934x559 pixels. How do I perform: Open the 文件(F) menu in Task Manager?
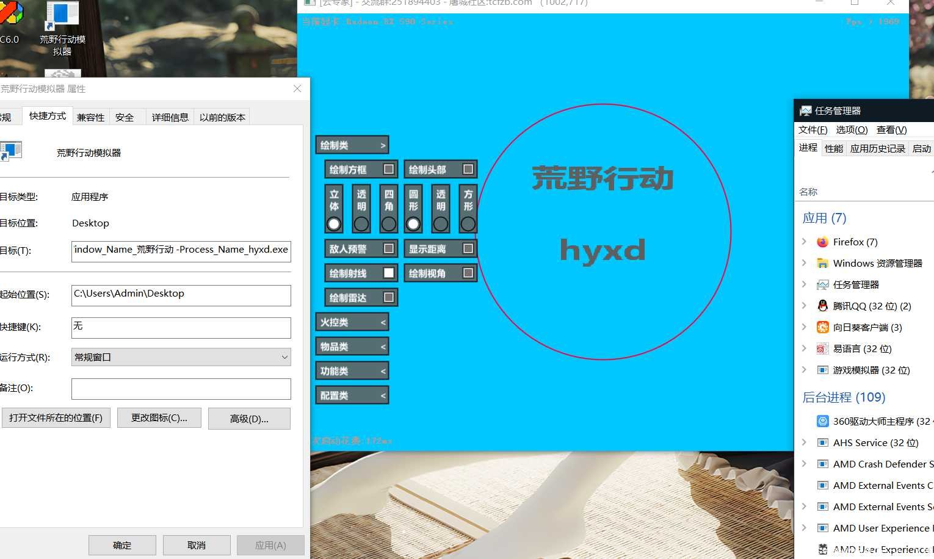(x=813, y=130)
